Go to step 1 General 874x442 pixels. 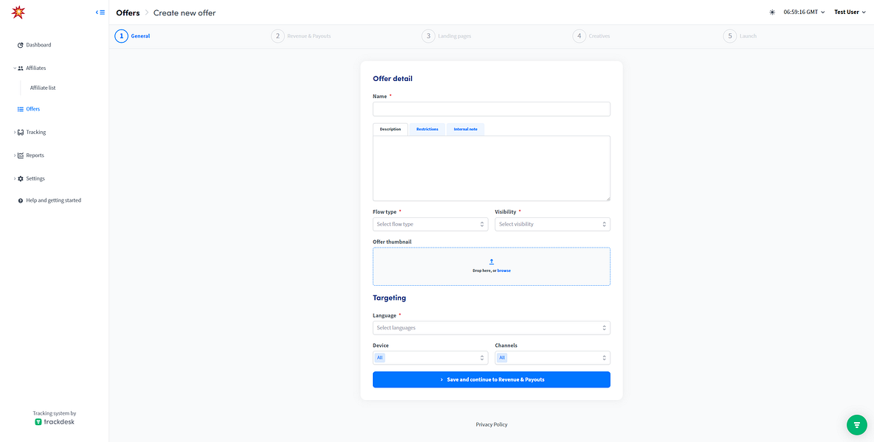click(133, 36)
